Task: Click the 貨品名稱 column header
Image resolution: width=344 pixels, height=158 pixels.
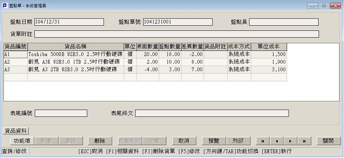Action: pos(76,47)
